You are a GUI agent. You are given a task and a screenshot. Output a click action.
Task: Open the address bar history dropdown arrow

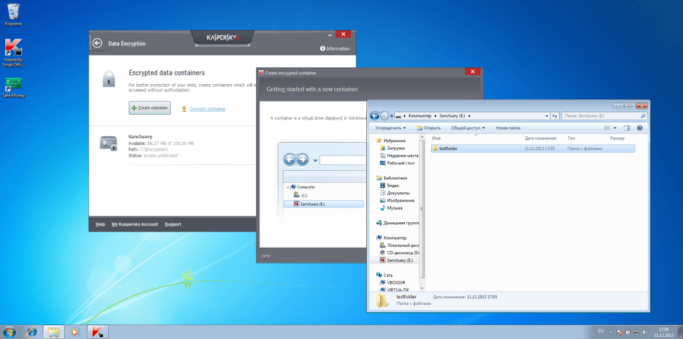547,116
